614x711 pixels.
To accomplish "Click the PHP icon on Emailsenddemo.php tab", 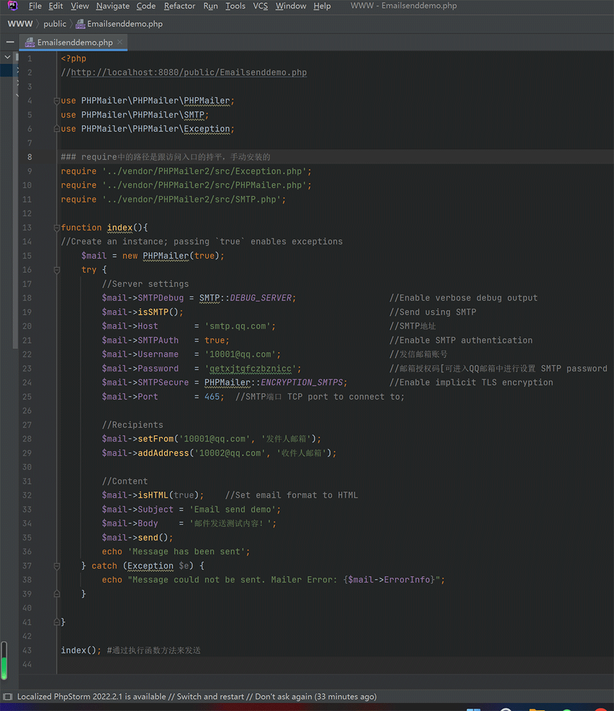I will (29, 42).
